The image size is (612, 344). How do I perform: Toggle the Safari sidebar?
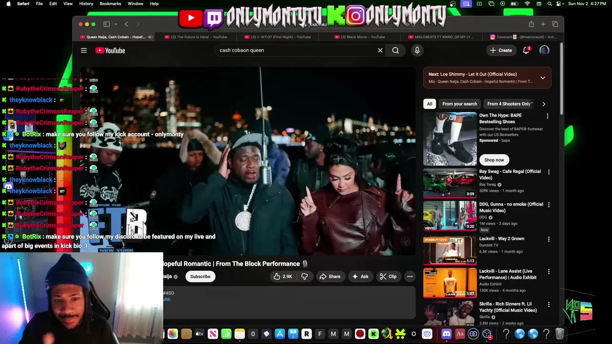(x=107, y=24)
